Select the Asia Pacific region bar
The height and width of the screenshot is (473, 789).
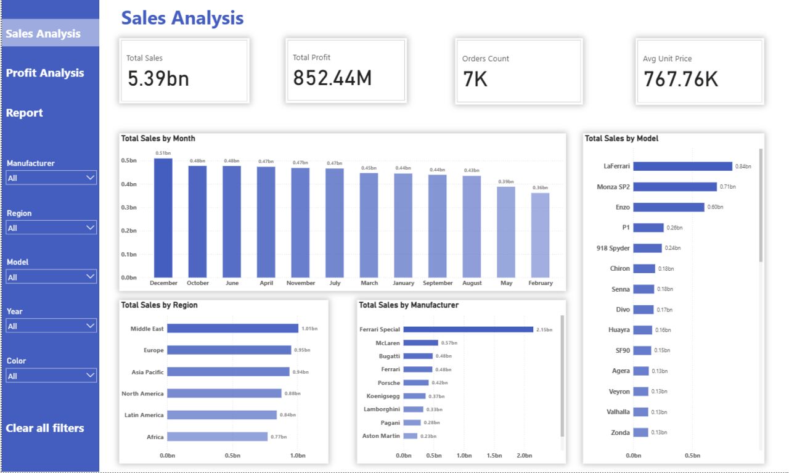click(x=229, y=372)
